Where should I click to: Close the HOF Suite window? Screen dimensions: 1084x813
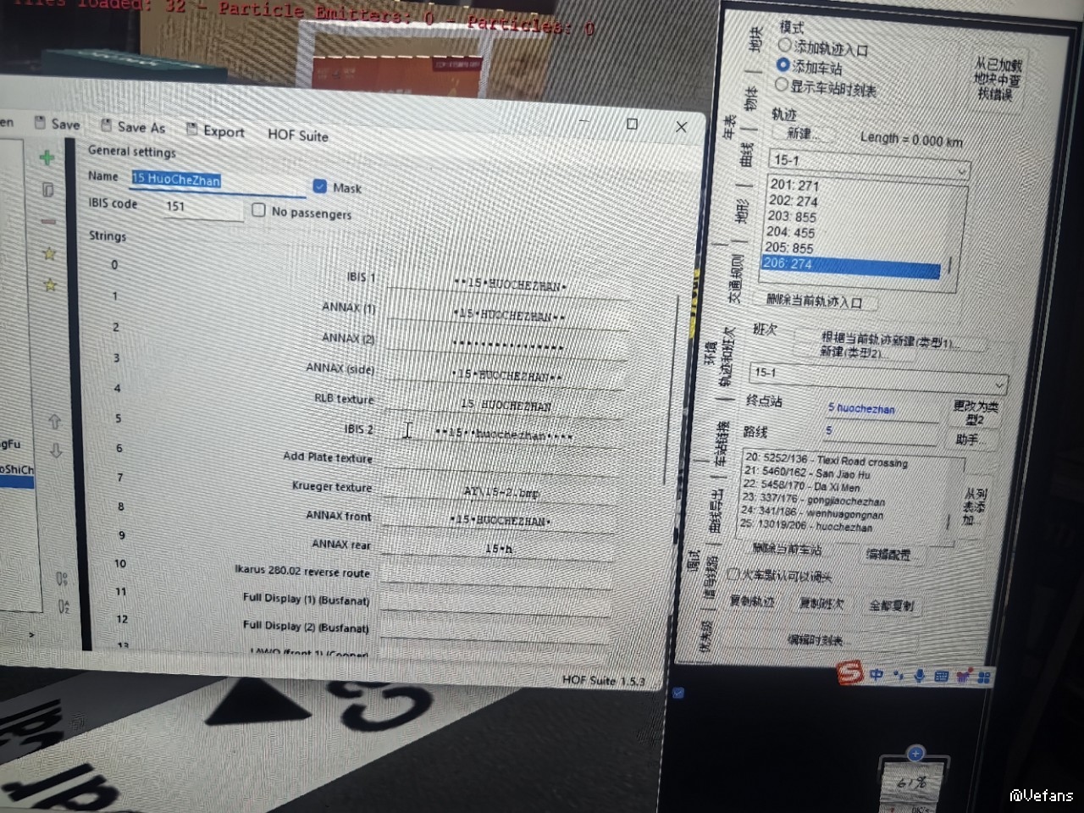681,126
